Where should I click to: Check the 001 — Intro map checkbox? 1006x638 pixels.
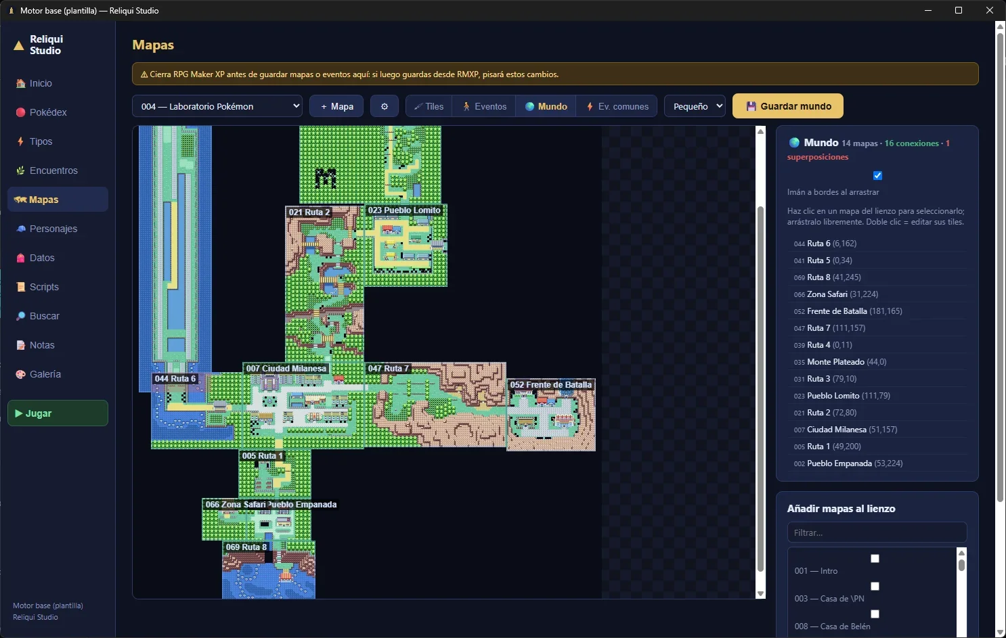click(x=875, y=558)
